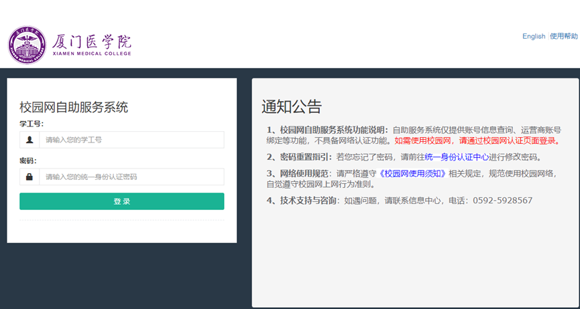Click the XIAMEN MEDICAL COLLEGE English subtitle

92,54
